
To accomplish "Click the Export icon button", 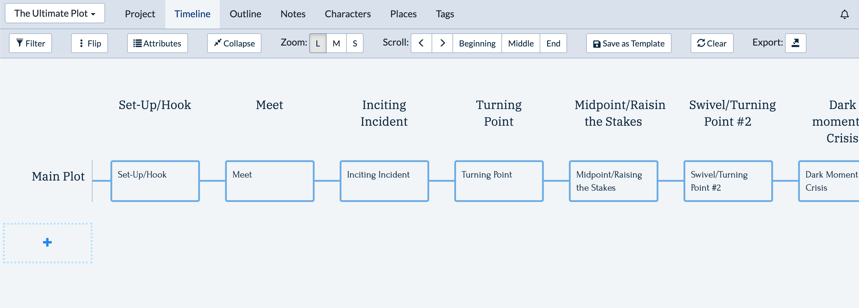I will (x=795, y=43).
